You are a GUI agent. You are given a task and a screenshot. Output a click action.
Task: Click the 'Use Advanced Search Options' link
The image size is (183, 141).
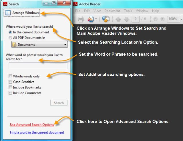[32, 124]
